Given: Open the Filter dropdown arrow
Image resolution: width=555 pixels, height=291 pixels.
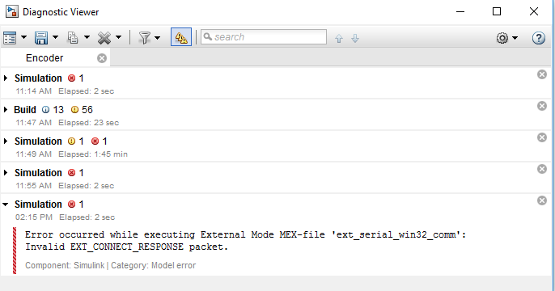Looking at the screenshot, I should (158, 37).
